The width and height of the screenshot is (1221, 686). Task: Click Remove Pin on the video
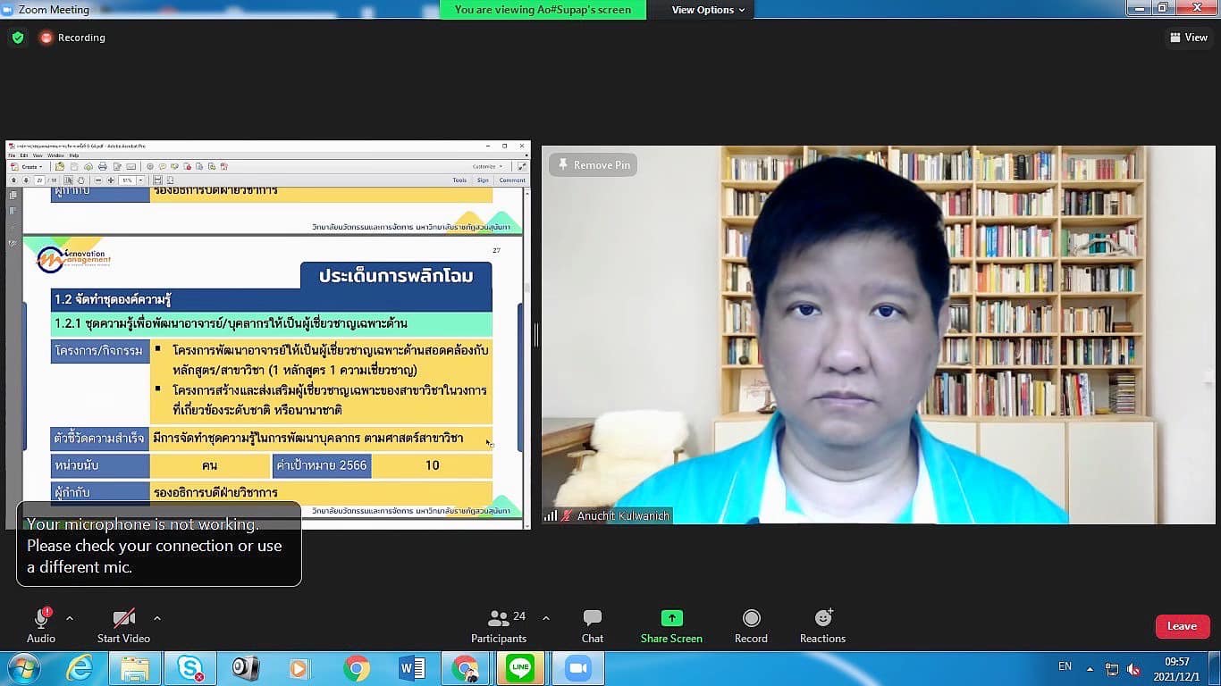[594, 165]
